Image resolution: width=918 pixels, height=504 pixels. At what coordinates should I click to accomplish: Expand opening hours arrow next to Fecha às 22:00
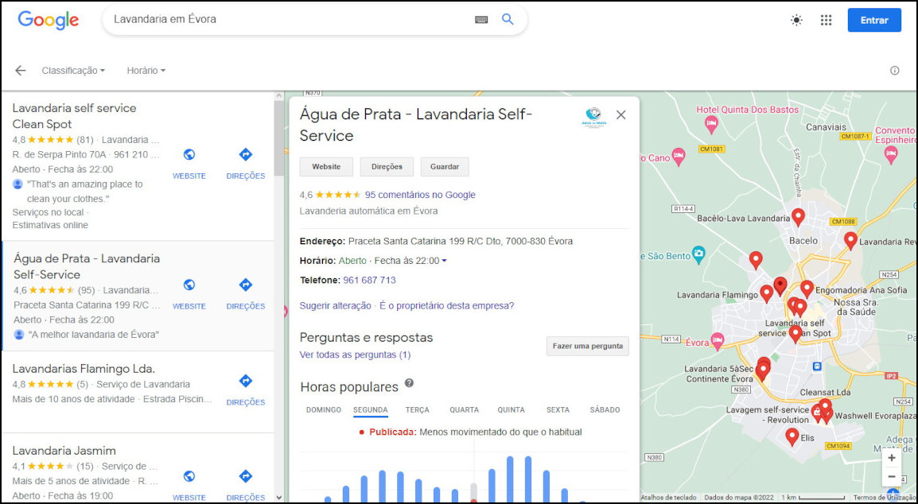[445, 261]
